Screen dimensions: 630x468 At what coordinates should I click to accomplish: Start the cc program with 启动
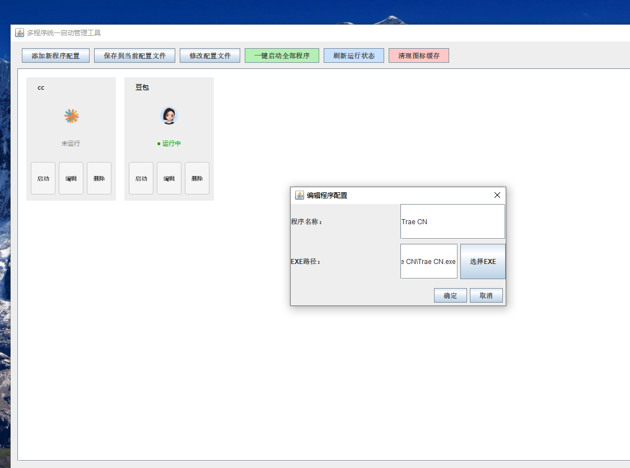pos(43,178)
